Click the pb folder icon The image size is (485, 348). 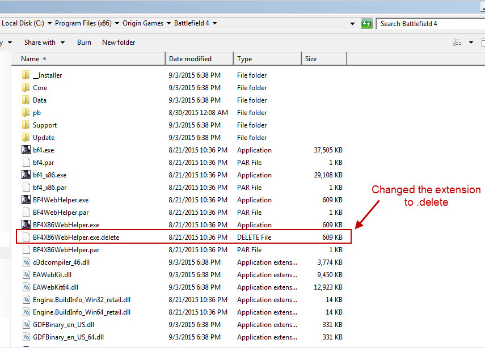(x=26, y=112)
